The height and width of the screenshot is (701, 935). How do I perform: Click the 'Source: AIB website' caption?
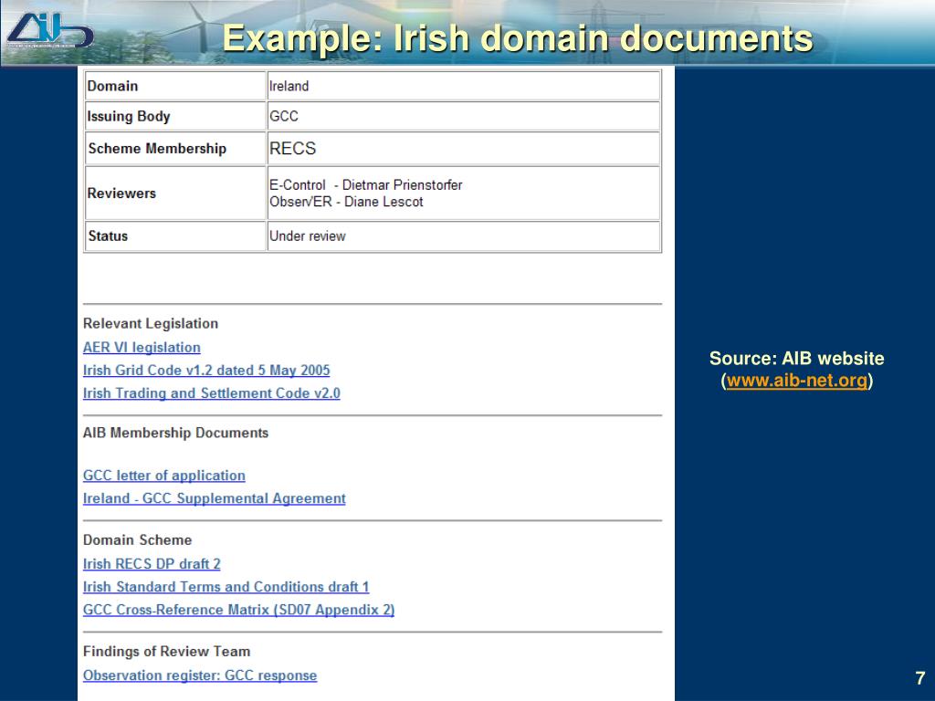[x=796, y=358]
